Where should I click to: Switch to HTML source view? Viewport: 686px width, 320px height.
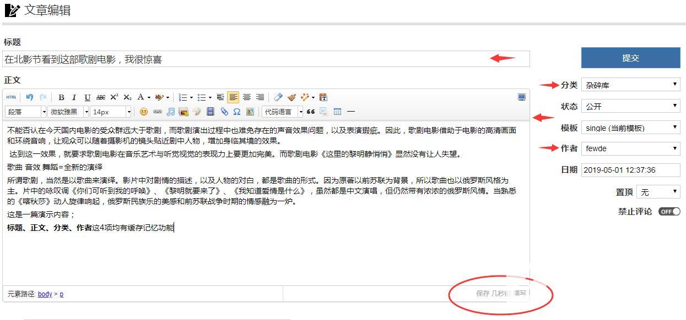pos(11,97)
